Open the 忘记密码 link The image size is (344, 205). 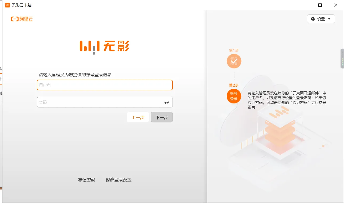pos(87,180)
